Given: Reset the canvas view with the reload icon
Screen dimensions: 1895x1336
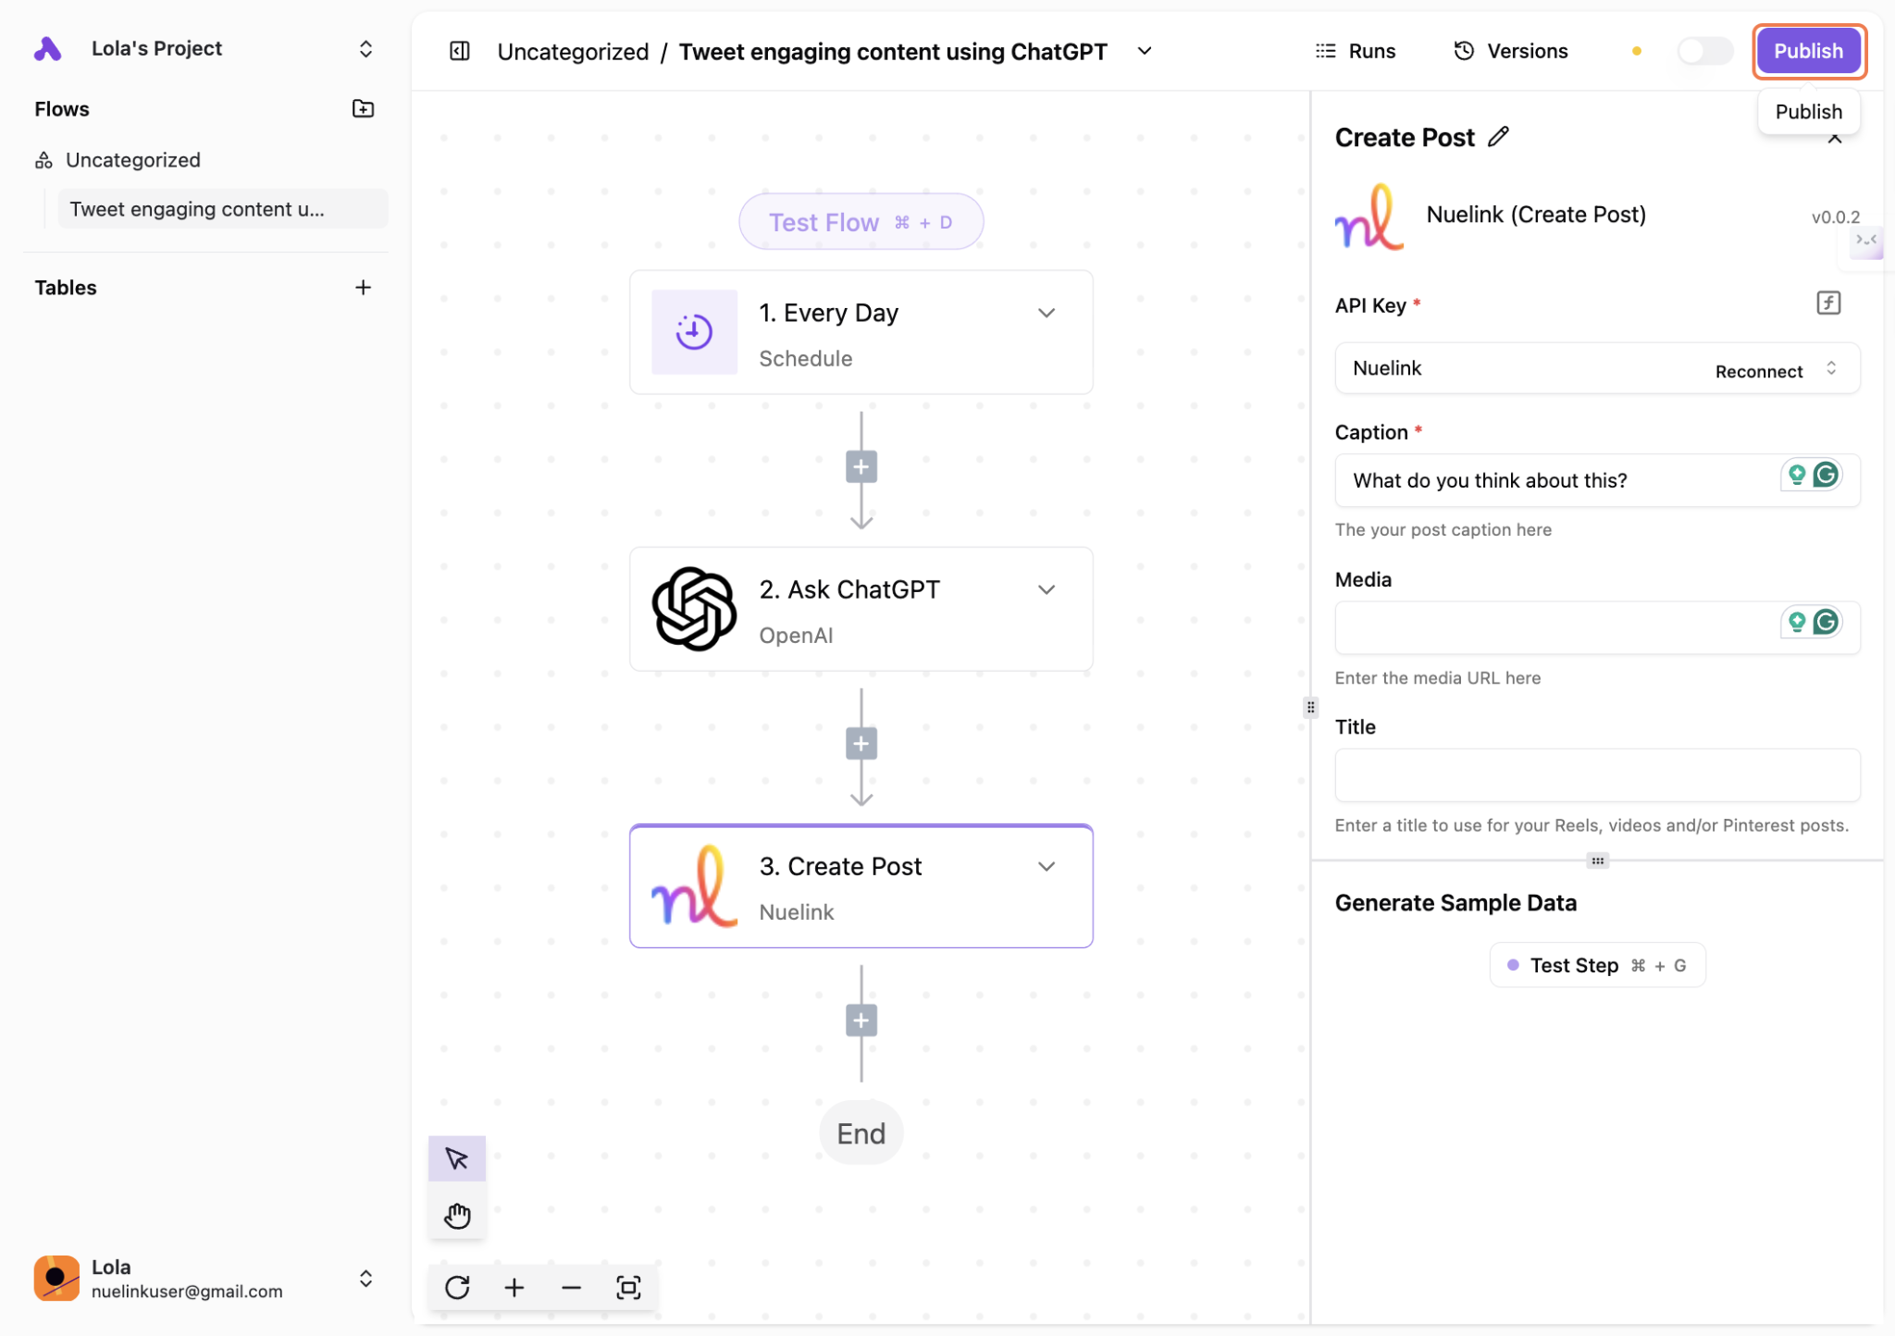Looking at the screenshot, I should [457, 1287].
